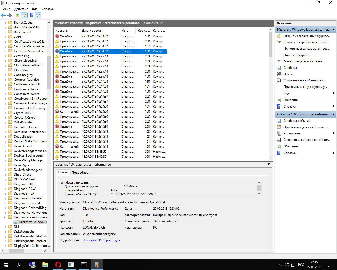Click the binoculars icon next to Найти
Viewport: 337px width, 270px height.
pos(279,74)
